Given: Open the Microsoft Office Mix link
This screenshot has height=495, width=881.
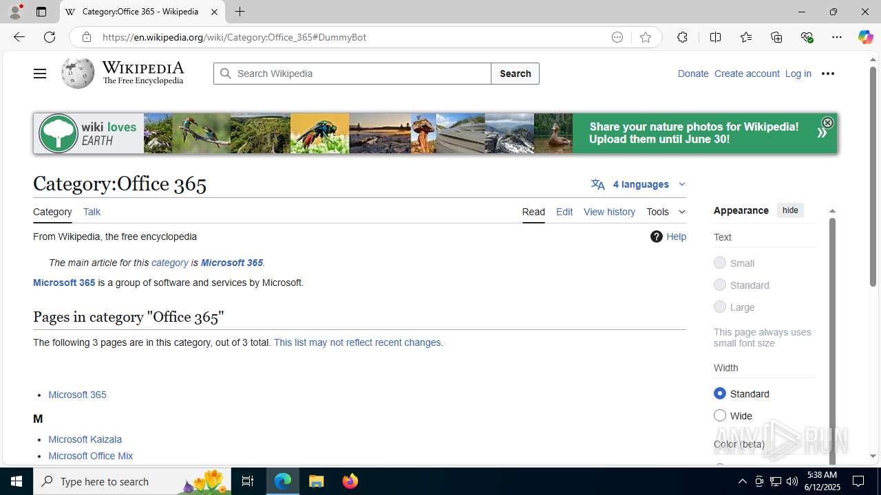Looking at the screenshot, I should (x=90, y=456).
